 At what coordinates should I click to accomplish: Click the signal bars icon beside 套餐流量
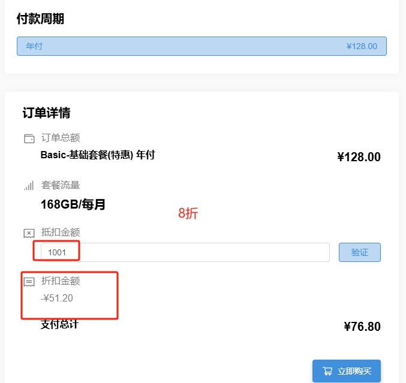29,186
